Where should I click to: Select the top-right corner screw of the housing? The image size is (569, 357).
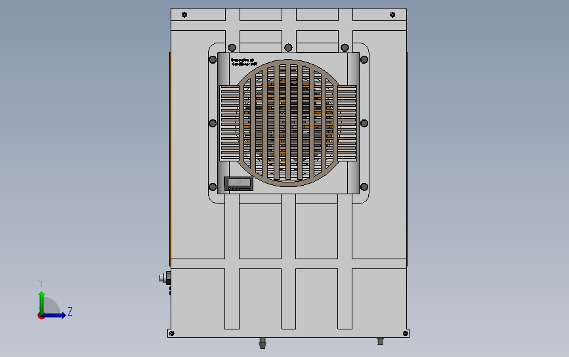coord(392,15)
